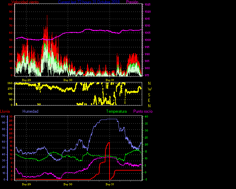Viewport: 236px width, 189px height.
Task: Click the "W" compass direction label
Action: click(x=150, y=89)
